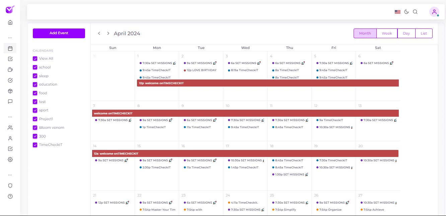Viewport: 446px width, 216px height.
Task: Switch to List view
Action: click(424, 34)
